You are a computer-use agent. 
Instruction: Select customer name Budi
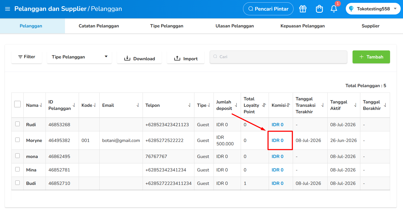(x=31, y=183)
